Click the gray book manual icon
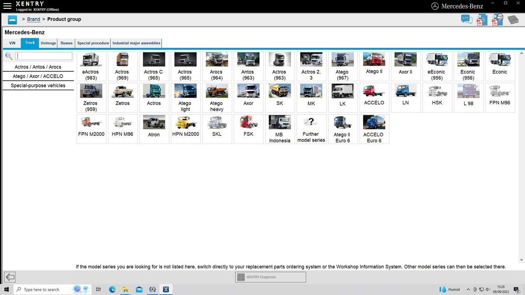The height and width of the screenshot is (295, 525). pyautogui.click(x=512, y=20)
